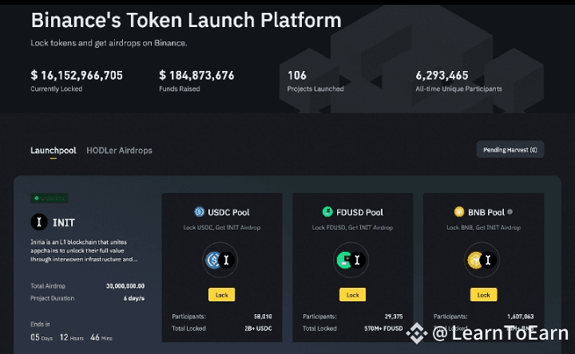Image resolution: width=575 pixels, height=354 pixels.
Task: Click the Ends in label
Action: pyautogui.click(x=40, y=324)
